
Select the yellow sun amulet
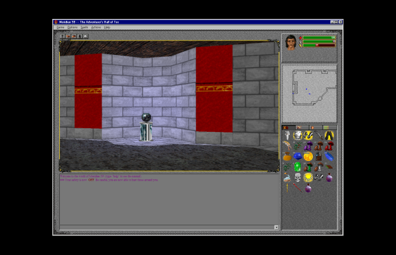pos(308,177)
